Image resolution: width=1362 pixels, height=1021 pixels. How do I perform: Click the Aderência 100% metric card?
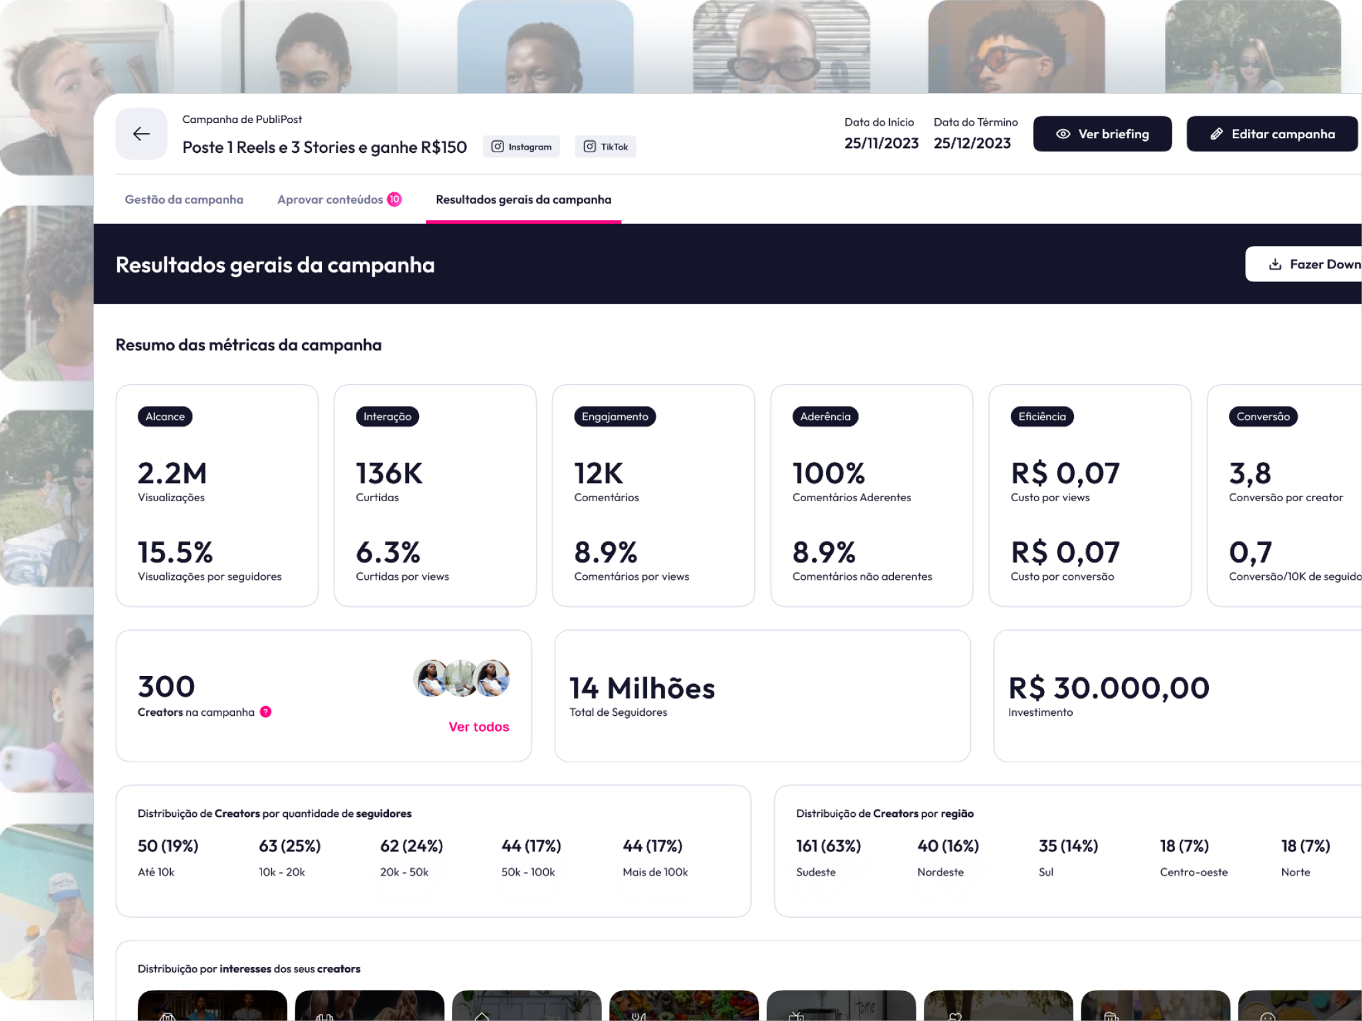[x=871, y=495]
